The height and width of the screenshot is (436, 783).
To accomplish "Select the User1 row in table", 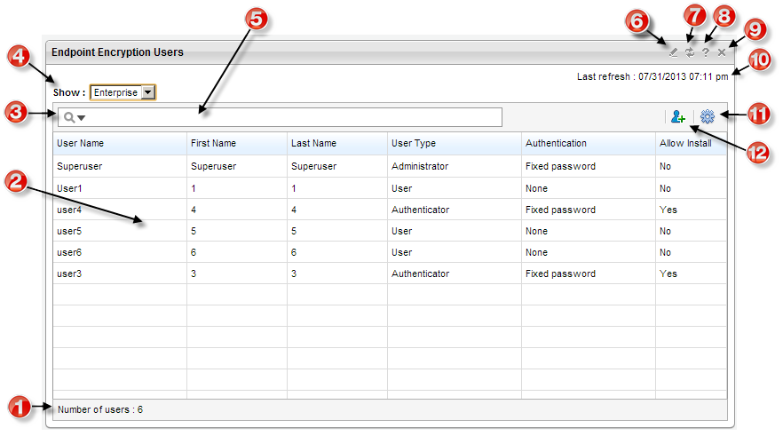I will click(x=69, y=188).
